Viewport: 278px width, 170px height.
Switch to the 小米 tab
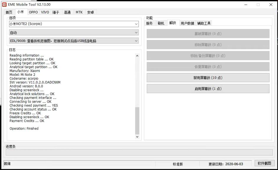[21, 12]
